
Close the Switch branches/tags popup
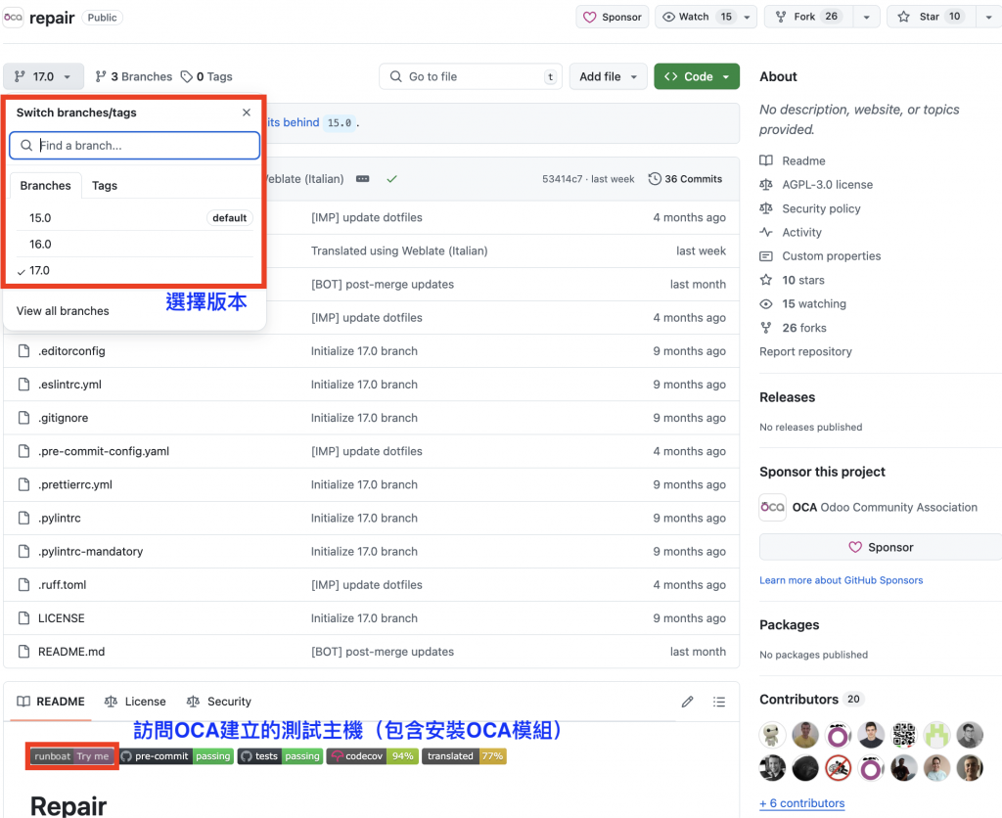[x=246, y=113]
